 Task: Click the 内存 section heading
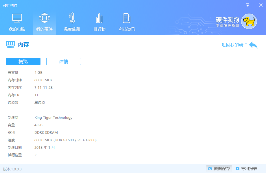click(x=24, y=45)
